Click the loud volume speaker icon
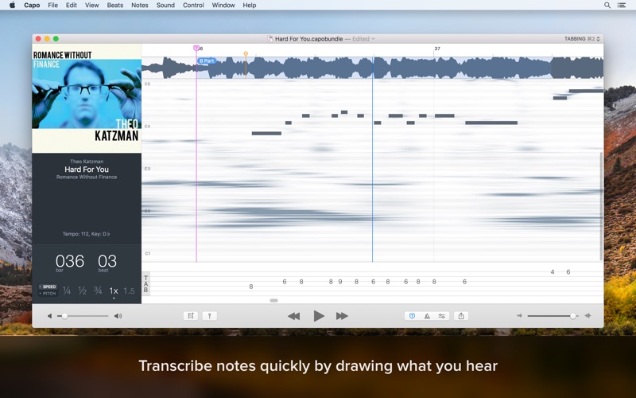 118,316
